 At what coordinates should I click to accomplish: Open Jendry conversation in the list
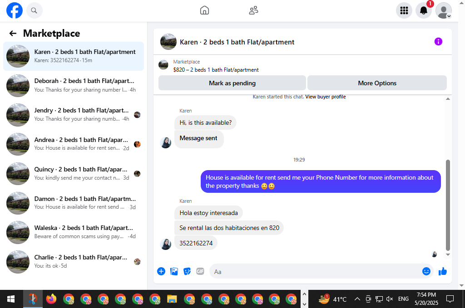[x=74, y=115]
